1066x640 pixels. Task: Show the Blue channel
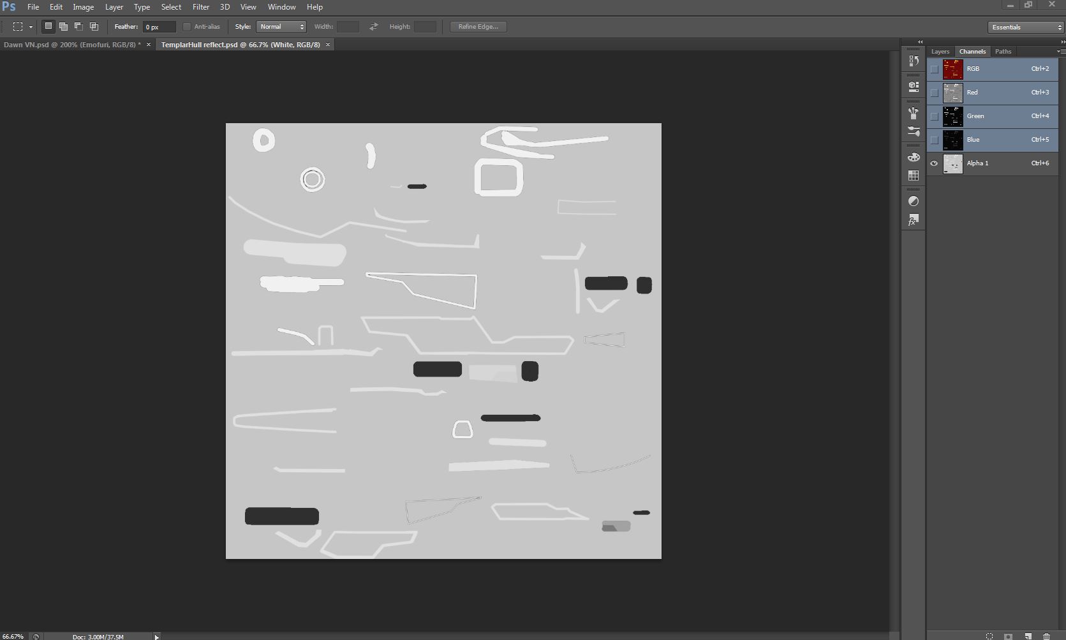(935, 140)
